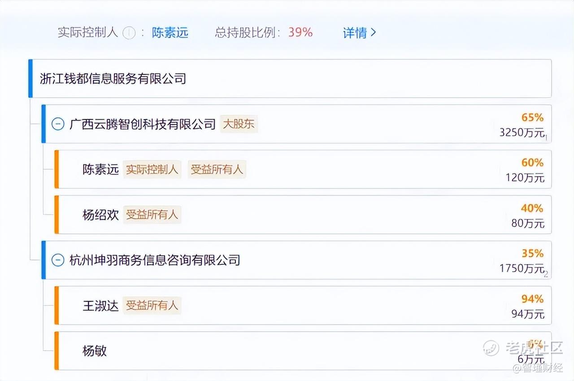Viewport: 574px width, 381px height.
Task: Collapse the 杭州坤羽商务信息咨询有限公司 node
Action: pos(58,260)
